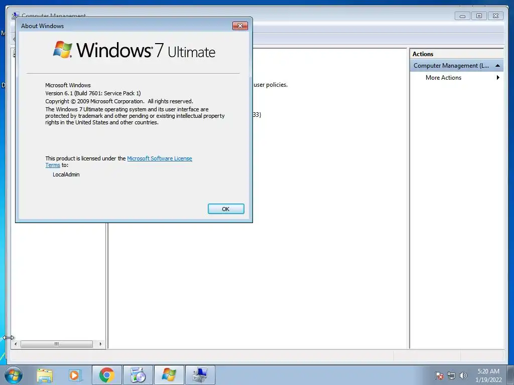
Task: Click the horizontal scrollbar thumb in tree pane
Action: [x=57, y=344]
